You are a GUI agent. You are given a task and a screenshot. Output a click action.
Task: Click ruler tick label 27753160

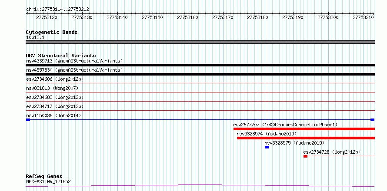(187, 17)
